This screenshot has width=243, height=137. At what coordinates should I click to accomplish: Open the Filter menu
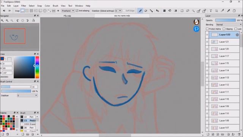24,6
